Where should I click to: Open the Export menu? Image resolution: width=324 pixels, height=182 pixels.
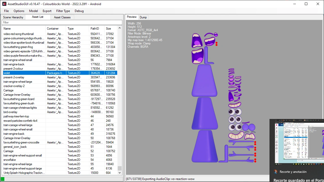(x=47, y=11)
